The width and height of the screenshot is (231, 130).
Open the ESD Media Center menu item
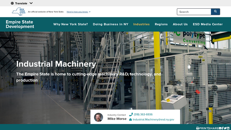(208, 24)
